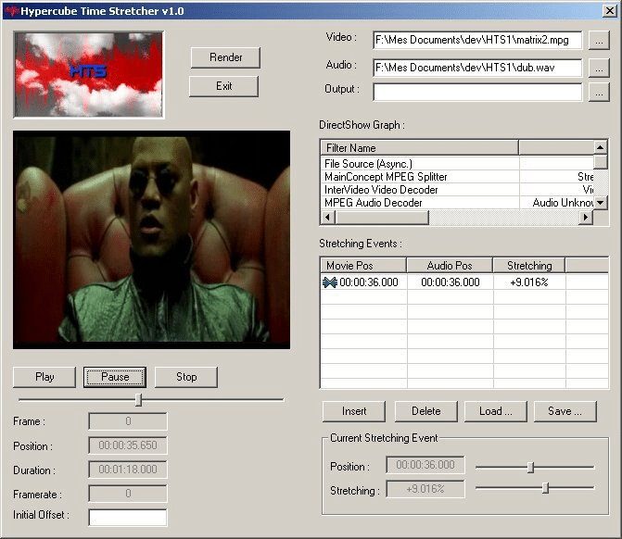Click the empty Output path field

coord(477,92)
